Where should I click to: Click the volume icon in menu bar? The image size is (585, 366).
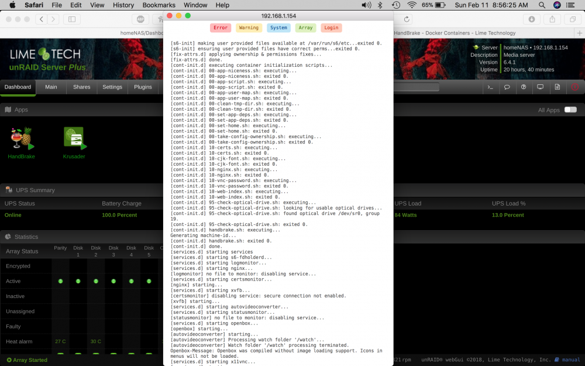366,5
